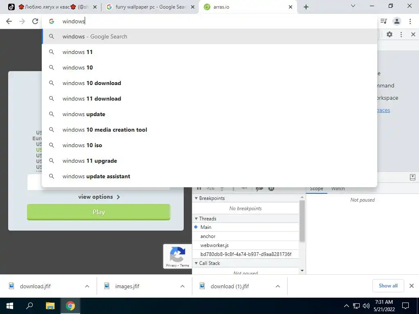Open the Windows Start menu
Screen dimensions: 419x314
[x=10, y=306]
